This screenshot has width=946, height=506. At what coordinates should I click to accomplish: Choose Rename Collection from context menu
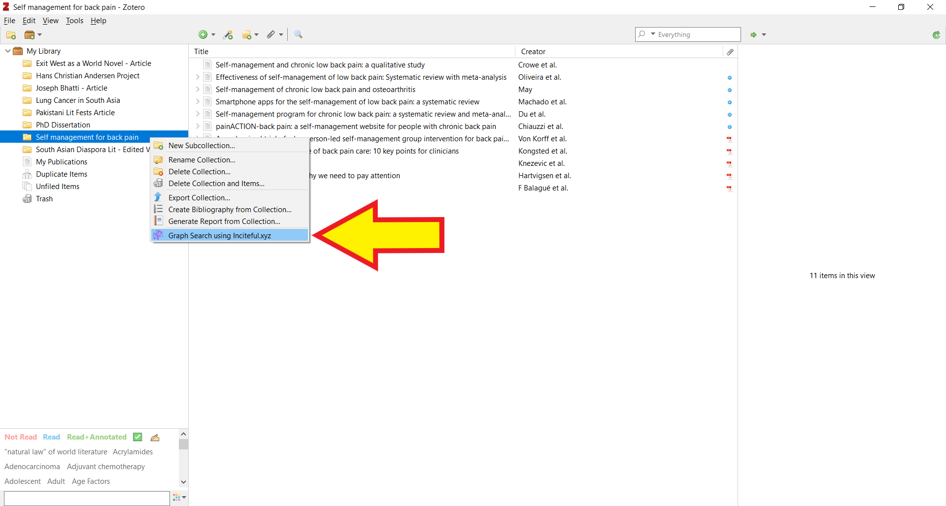[230, 160]
